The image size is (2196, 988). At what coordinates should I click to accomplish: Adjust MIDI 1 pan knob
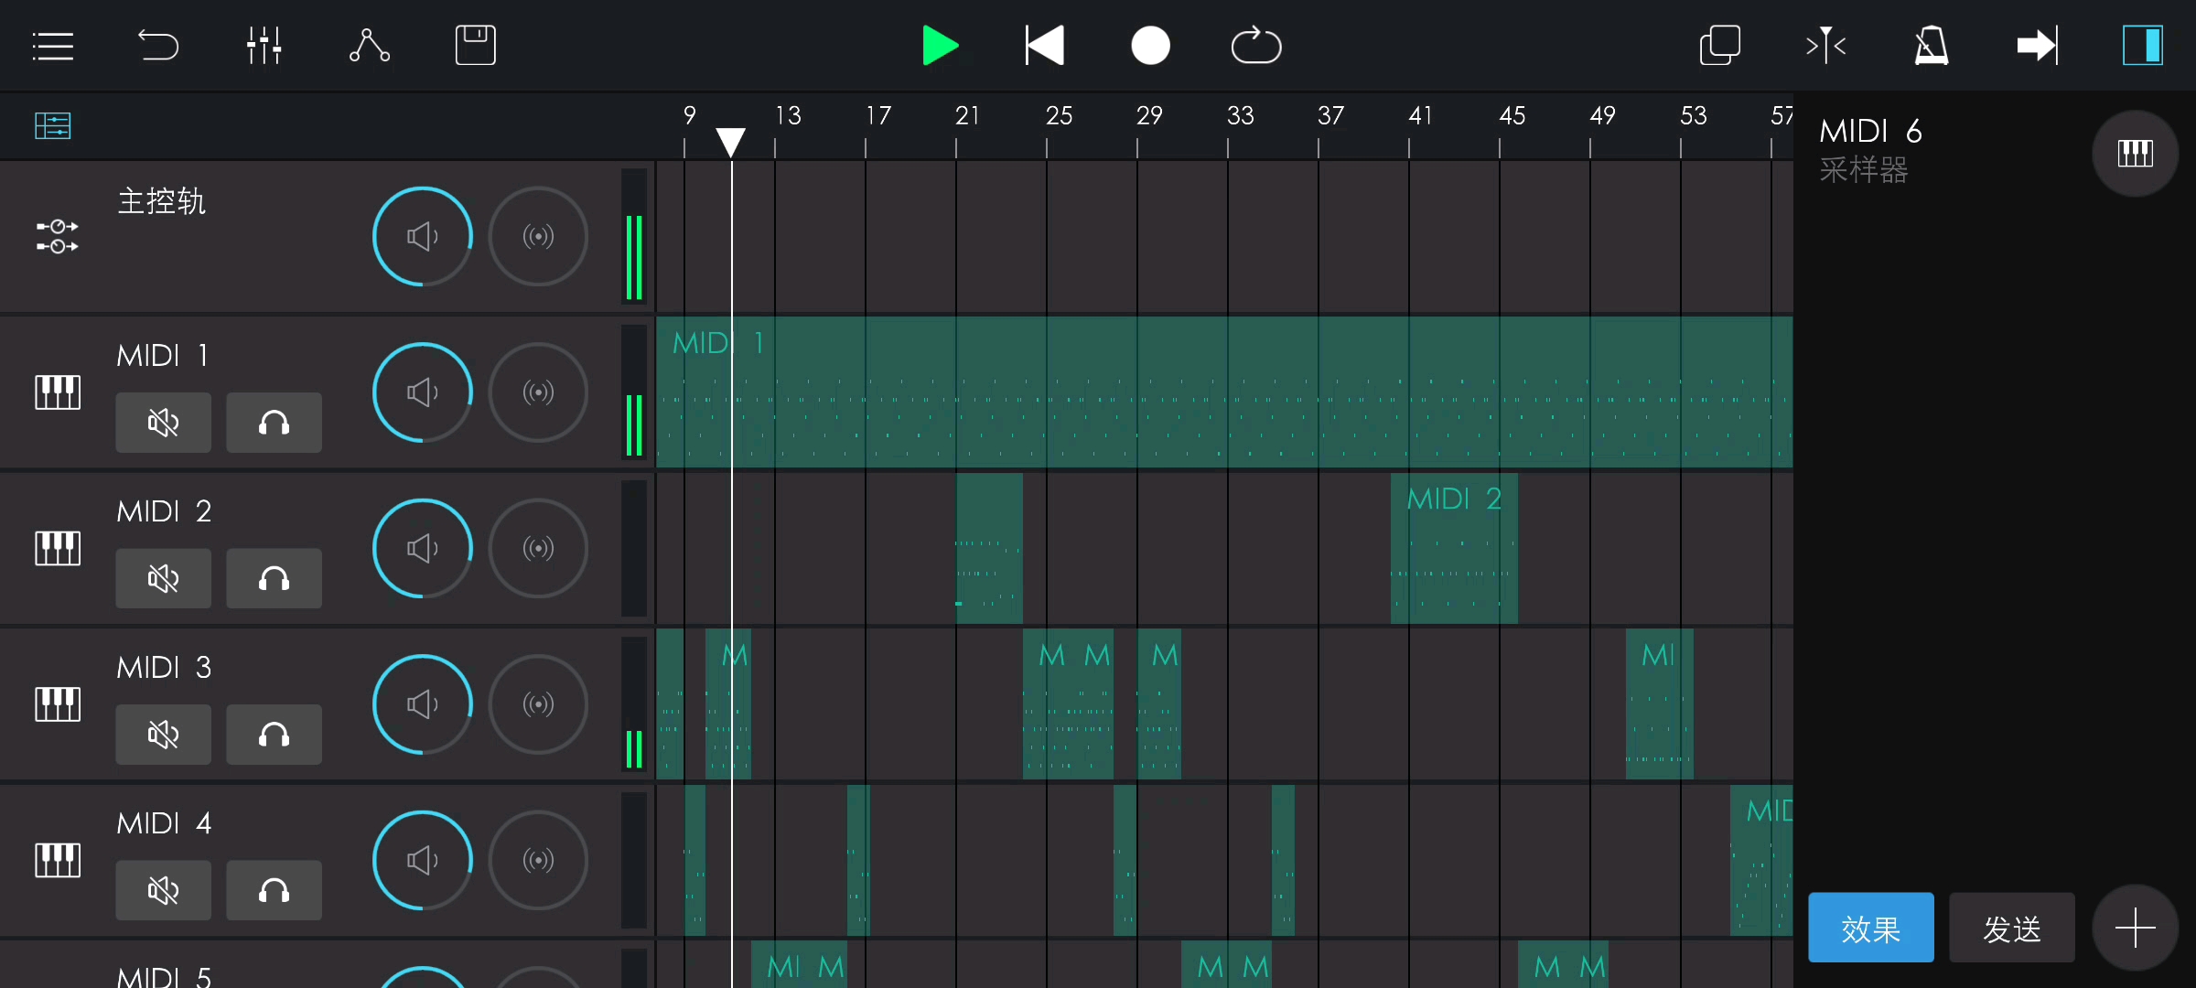[538, 392]
